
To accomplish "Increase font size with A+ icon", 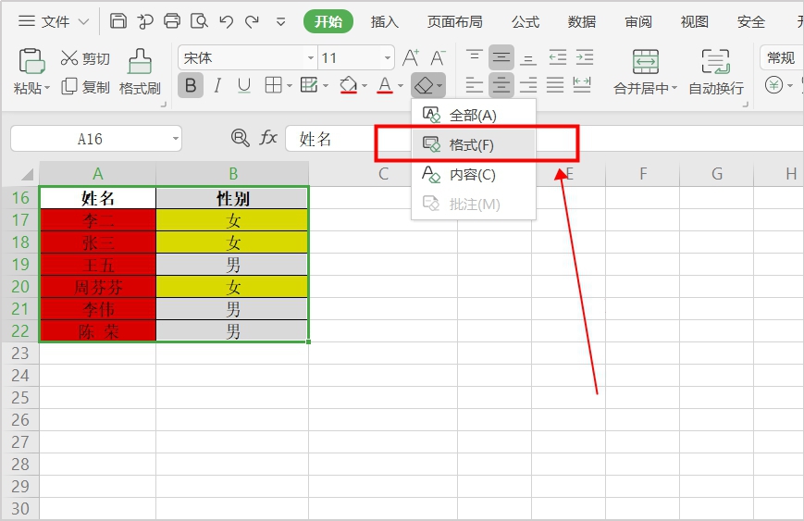I will (411, 58).
